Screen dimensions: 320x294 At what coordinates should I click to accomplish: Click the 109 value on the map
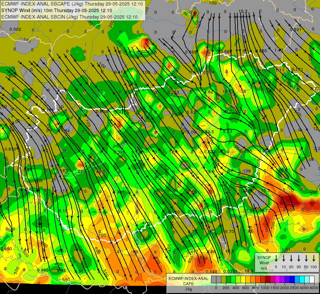click(247, 171)
